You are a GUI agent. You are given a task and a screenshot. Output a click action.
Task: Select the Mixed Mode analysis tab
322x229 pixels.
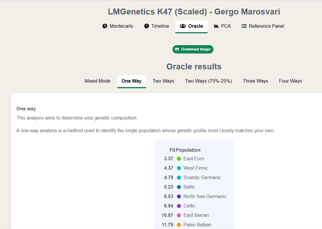point(98,81)
